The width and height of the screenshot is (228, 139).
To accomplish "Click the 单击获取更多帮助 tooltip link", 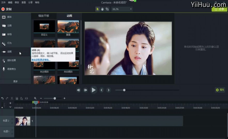I will coord(41,60).
